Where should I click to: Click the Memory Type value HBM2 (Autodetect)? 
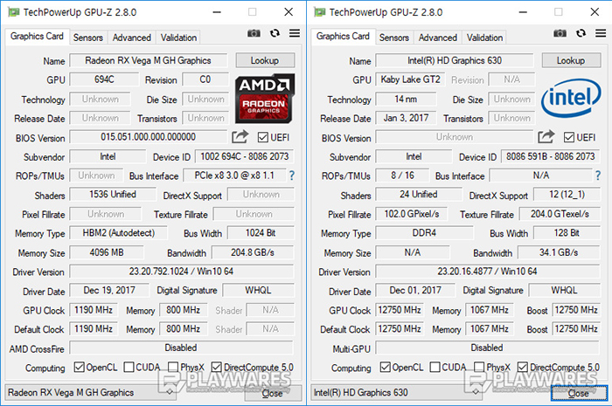tap(119, 233)
